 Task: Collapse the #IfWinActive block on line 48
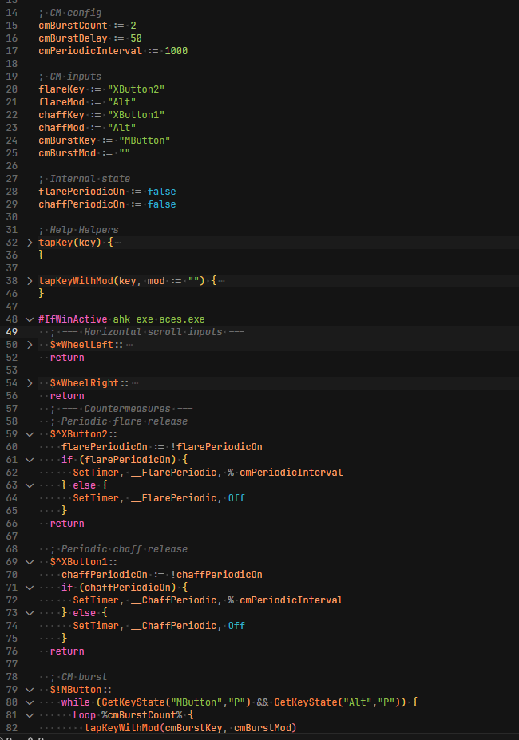coord(30,319)
